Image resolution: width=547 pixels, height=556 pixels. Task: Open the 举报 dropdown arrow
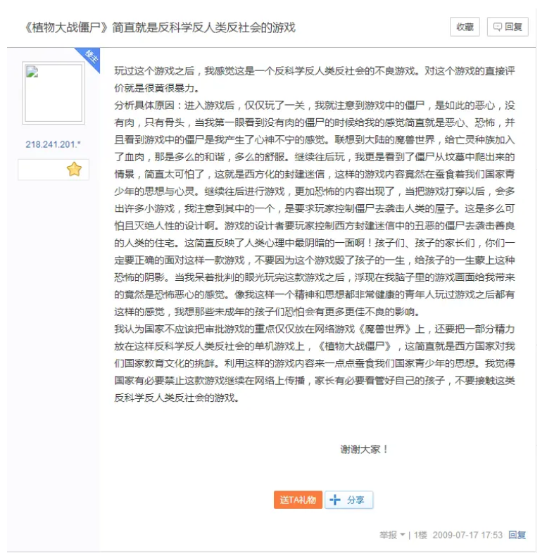pyautogui.click(x=403, y=535)
